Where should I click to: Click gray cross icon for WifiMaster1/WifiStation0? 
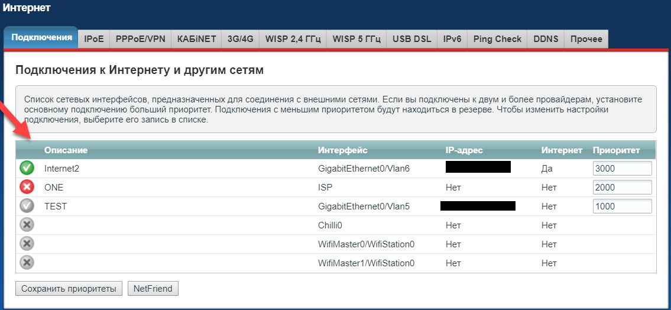pos(27,263)
